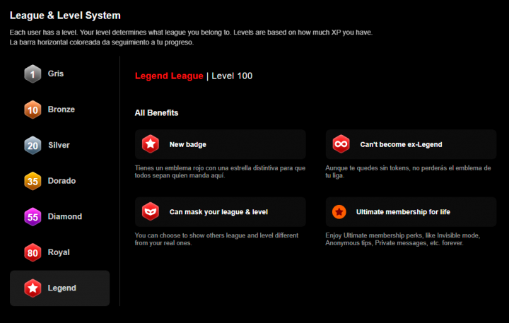
Task: Click the Silver level 20 badge icon
Action: click(x=33, y=145)
